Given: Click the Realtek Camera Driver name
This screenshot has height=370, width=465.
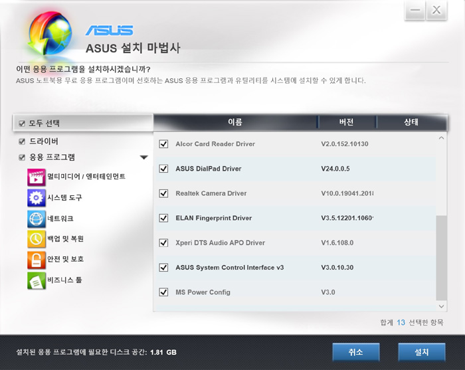Looking at the screenshot, I should click(x=211, y=193).
